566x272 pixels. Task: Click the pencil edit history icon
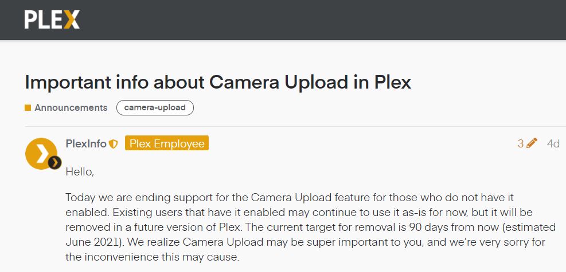pos(532,143)
